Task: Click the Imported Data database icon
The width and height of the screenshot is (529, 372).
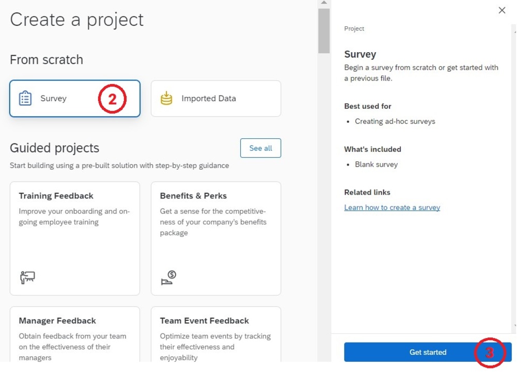Action: coord(166,98)
